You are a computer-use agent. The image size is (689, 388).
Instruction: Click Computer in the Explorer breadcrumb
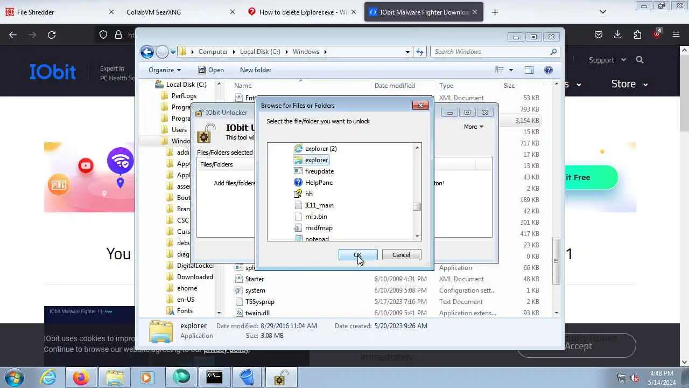(213, 52)
